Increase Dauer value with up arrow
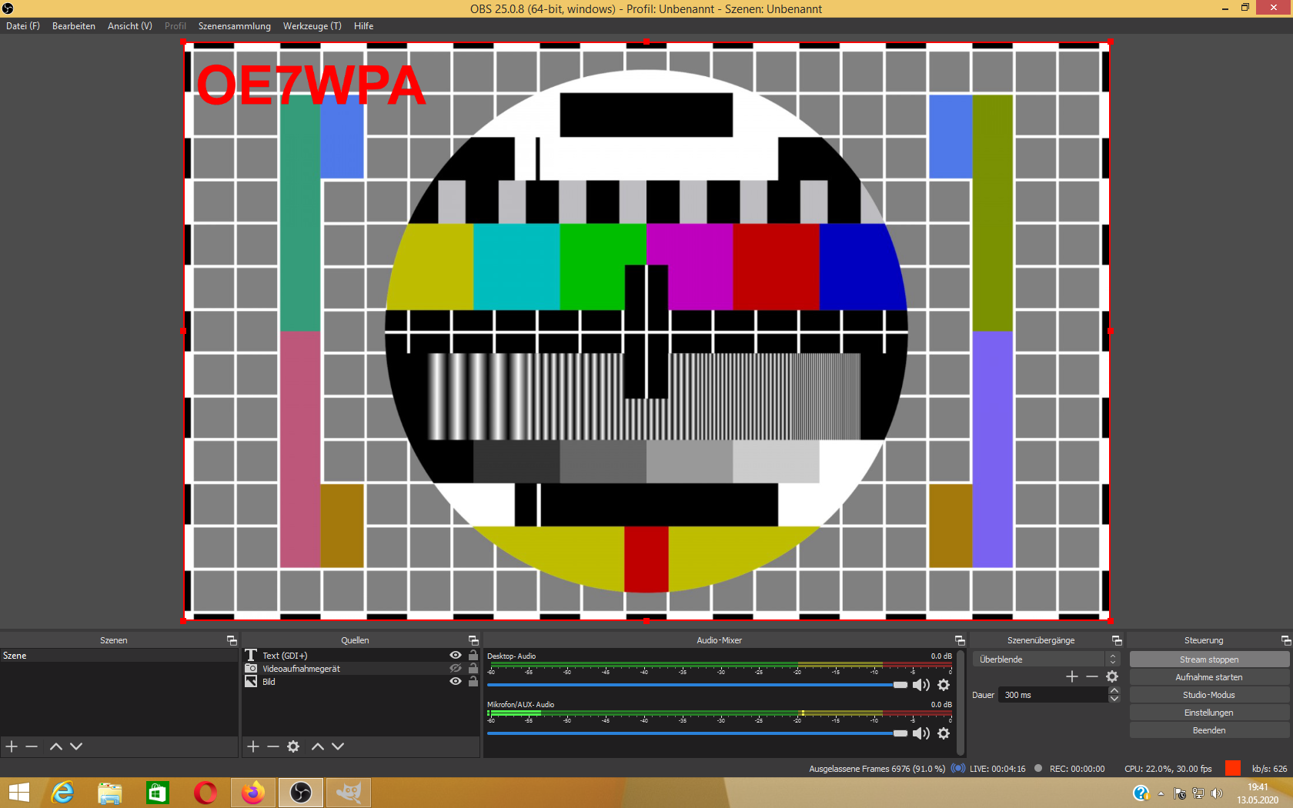 1114,691
